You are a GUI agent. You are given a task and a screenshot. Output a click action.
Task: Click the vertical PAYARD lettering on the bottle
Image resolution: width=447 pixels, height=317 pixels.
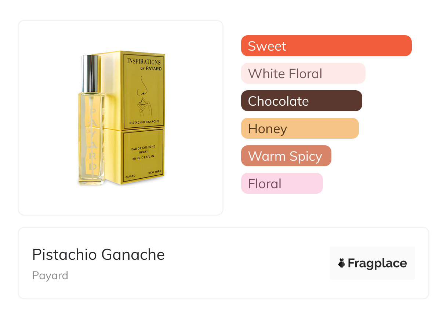coord(92,139)
